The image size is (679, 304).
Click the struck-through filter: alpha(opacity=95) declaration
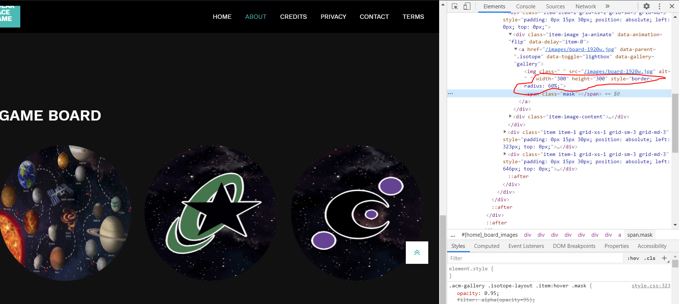[496, 300]
